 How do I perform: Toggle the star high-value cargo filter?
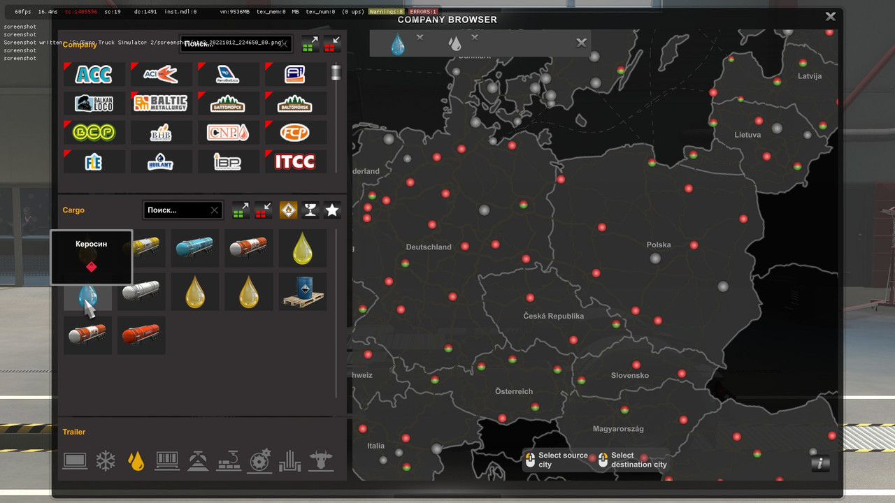pyautogui.click(x=332, y=210)
